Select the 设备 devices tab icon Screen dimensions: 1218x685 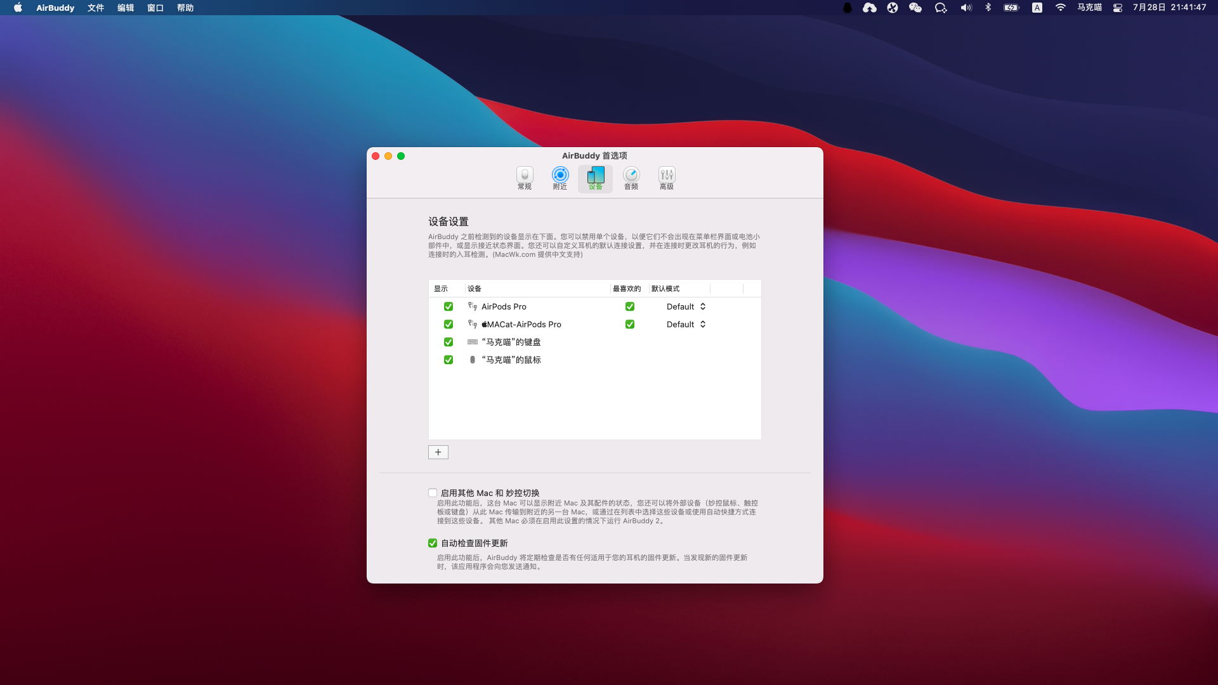pyautogui.click(x=595, y=176)
